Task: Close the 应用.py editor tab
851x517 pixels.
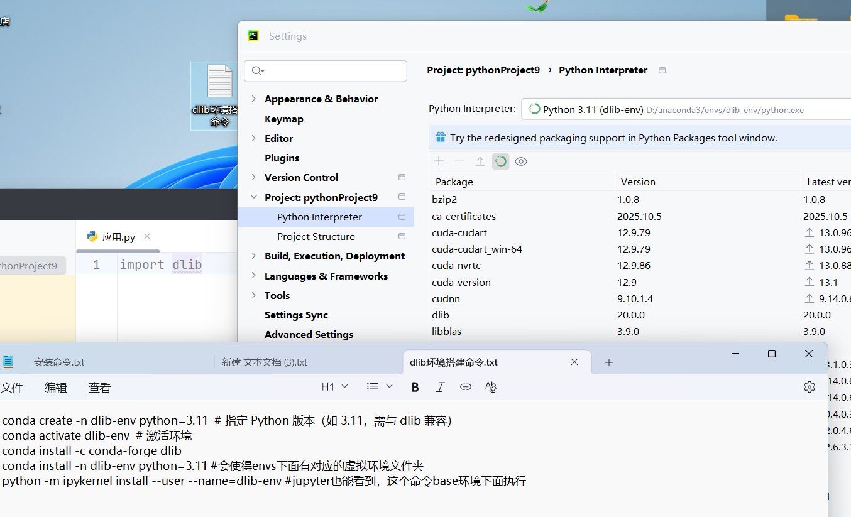Action: pos(147,236)
